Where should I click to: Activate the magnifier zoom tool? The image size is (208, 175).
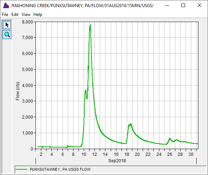[7, 35]
